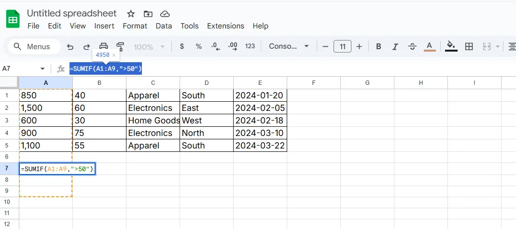Toggle bold formatting
The width and height of the screenshot is (516, 229).
378,47
